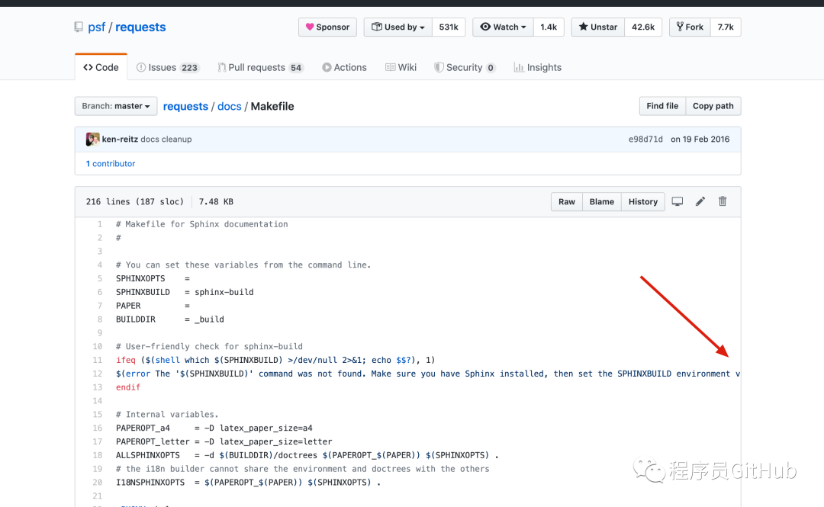
Task: Click the red 'endif' keyword
Action: pos(128,387)
